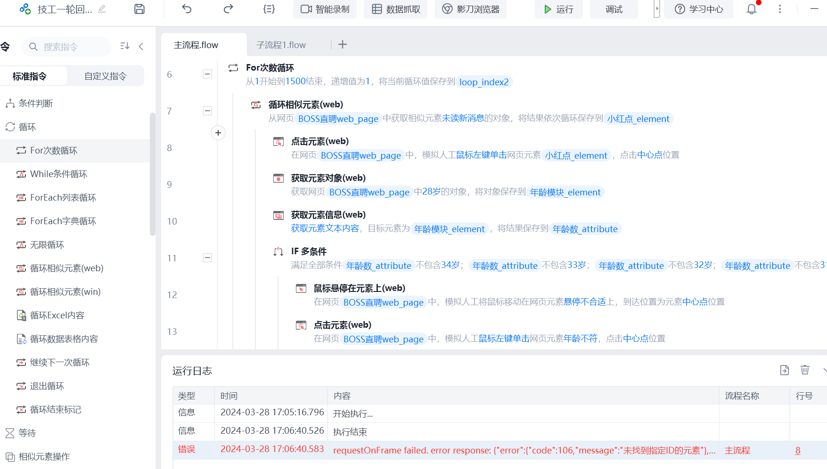Collapse the left command panel
Image resolution: width=827 pixels, height=469 pixels.
tap(141, 46)
